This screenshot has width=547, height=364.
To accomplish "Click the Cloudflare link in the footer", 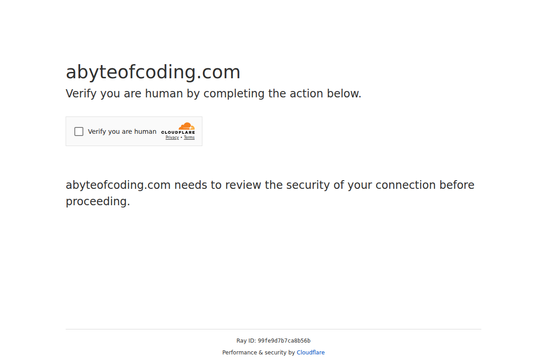I will click(x=310, y=352).
